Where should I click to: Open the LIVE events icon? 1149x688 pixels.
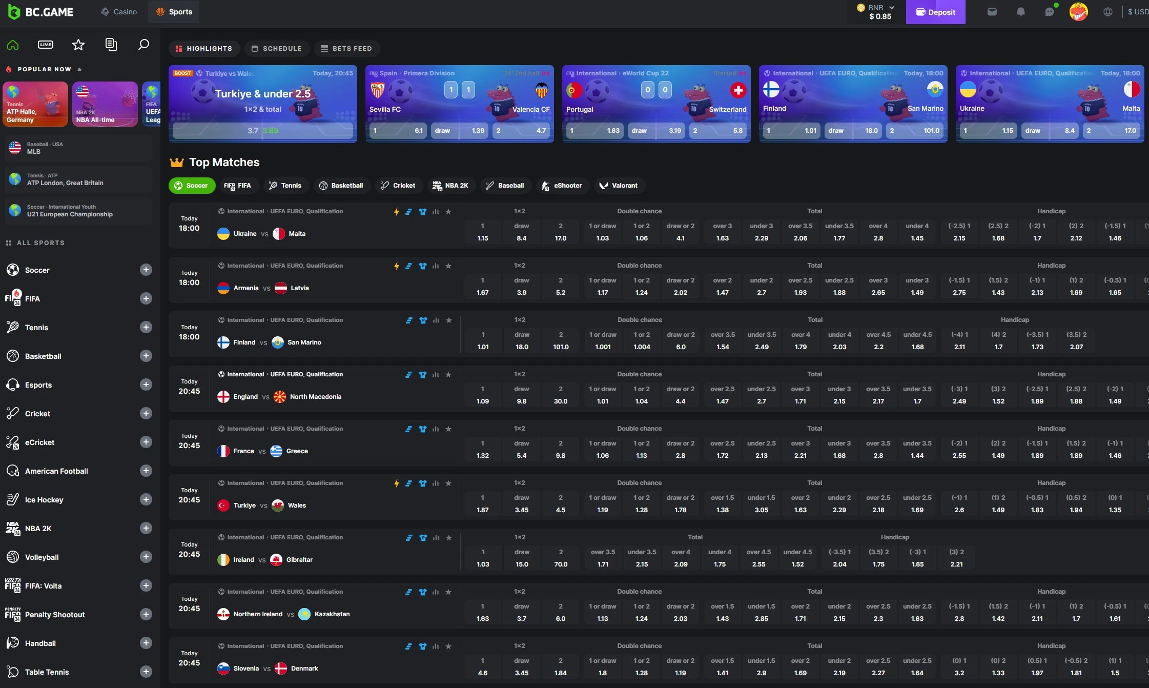tap(46, 45)
